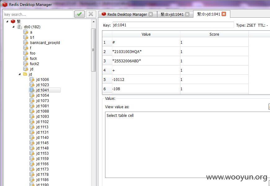Click key icon next to jd:1093

pyautogui.click(x=32, y=117)
